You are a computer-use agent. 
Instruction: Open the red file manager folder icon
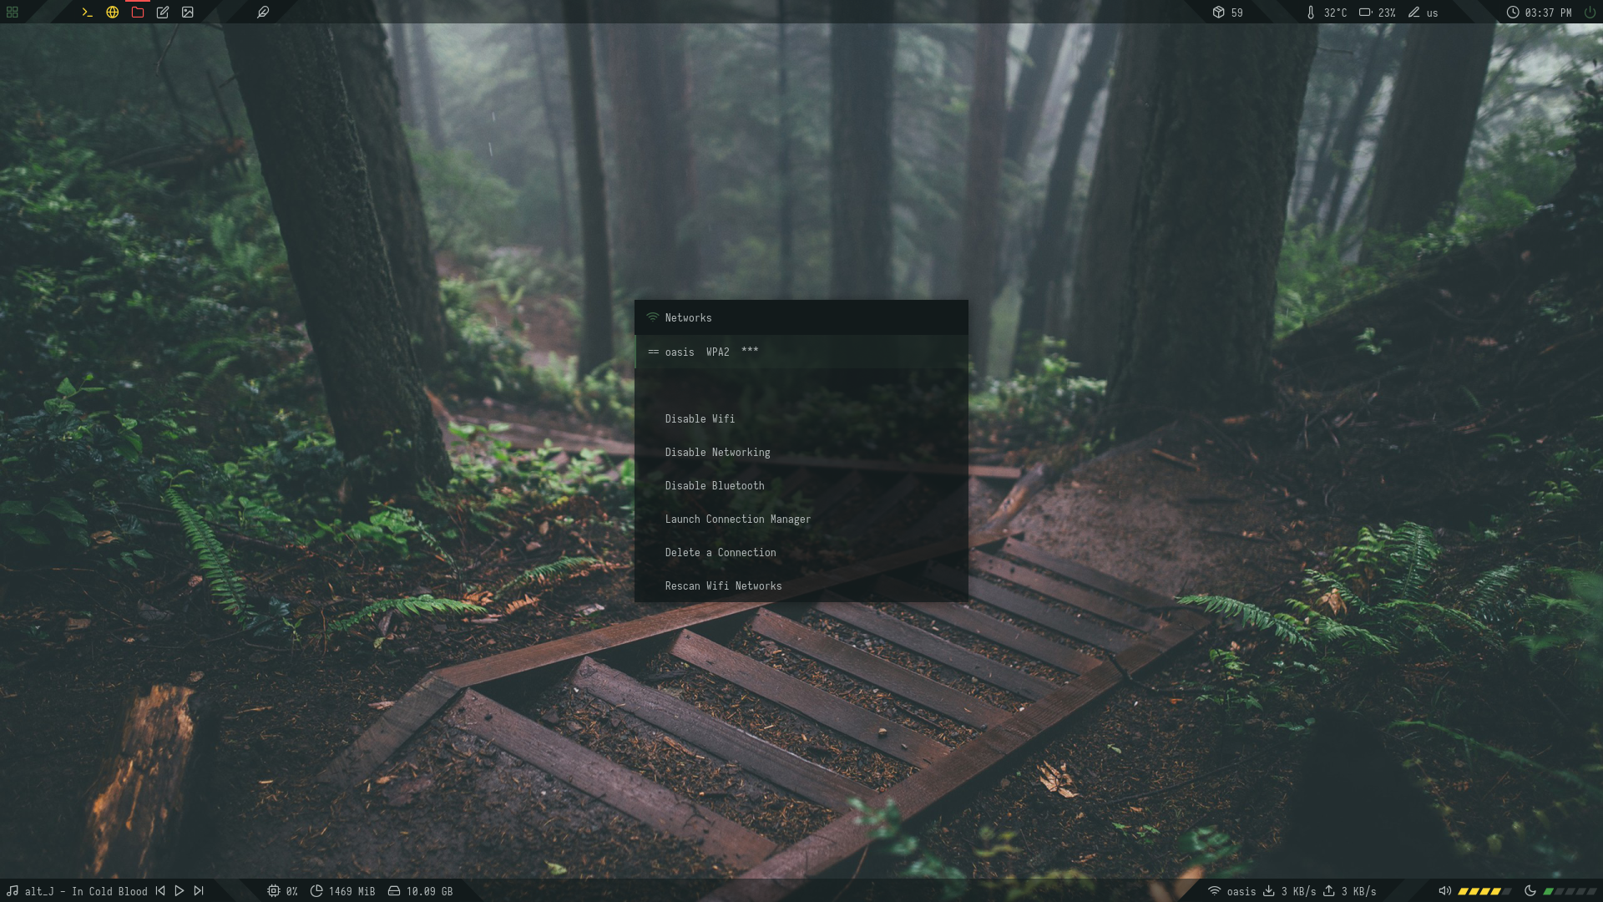(138, 13)
